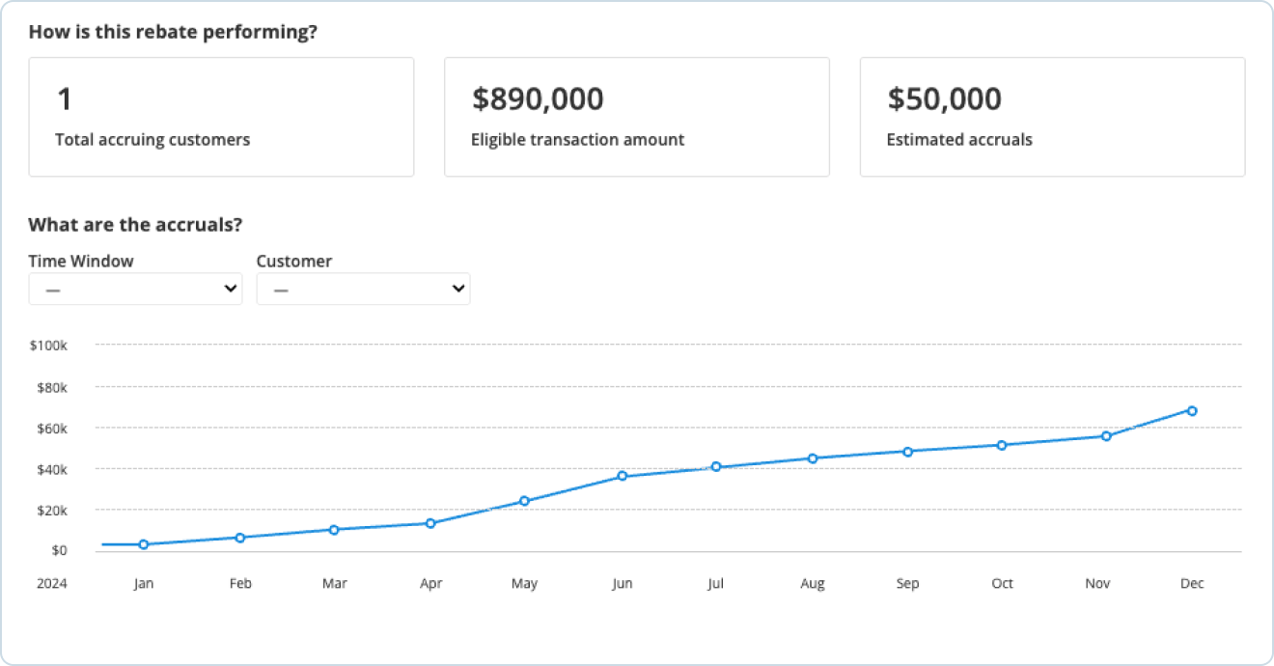
Task: Select the August data point marker
Action: click(x=813, y=458)
